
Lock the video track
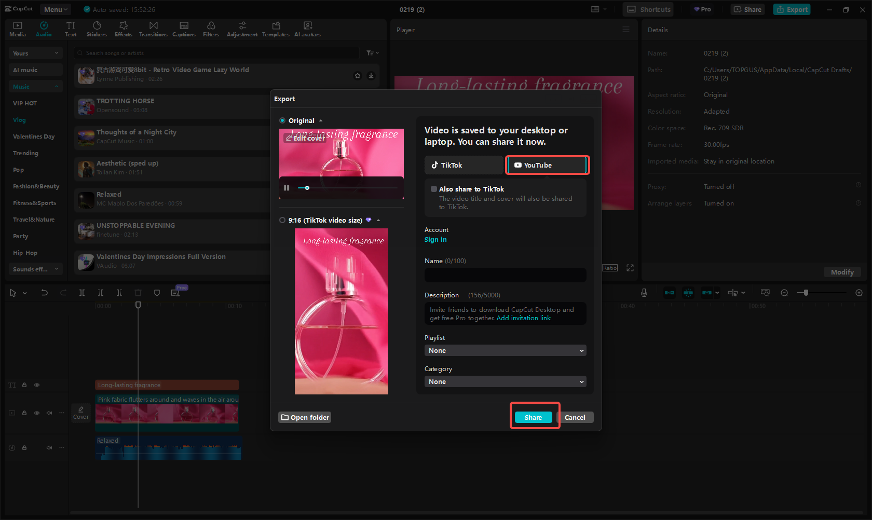[24, 413]
